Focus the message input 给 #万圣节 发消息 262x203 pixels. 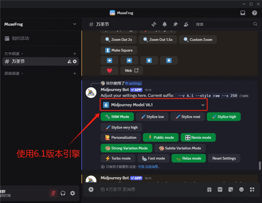[150, 189]
